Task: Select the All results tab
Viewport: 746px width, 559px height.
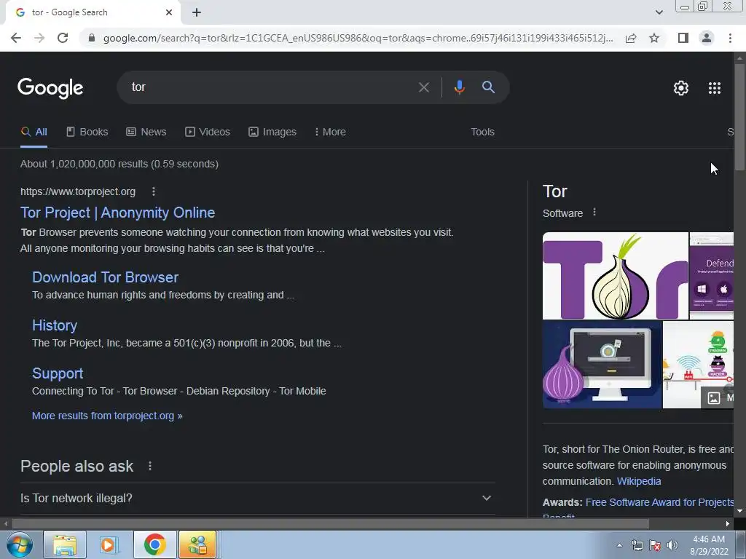Action: coord(34,132)
